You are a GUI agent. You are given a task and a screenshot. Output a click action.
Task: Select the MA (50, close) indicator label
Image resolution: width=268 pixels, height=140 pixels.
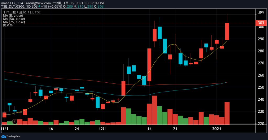pos(14,19)
